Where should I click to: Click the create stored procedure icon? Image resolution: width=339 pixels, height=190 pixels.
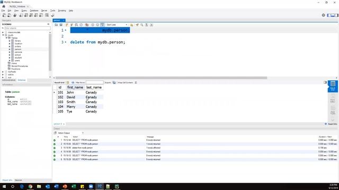click(36, 15)
